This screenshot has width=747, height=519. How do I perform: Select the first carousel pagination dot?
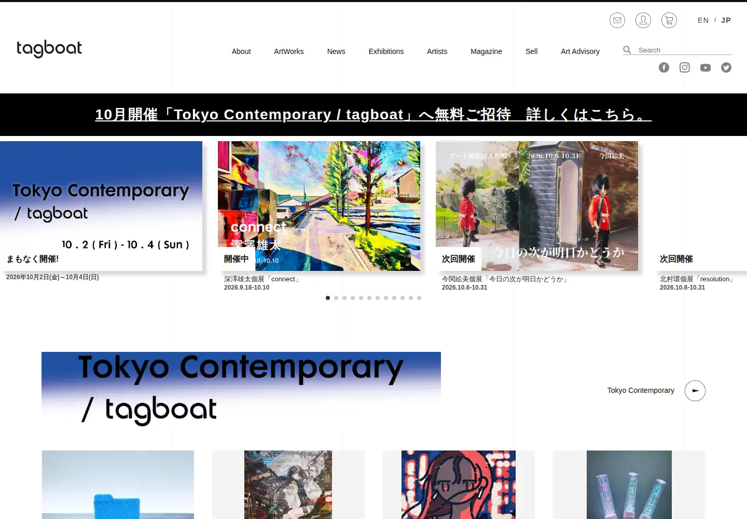(328, 298)
